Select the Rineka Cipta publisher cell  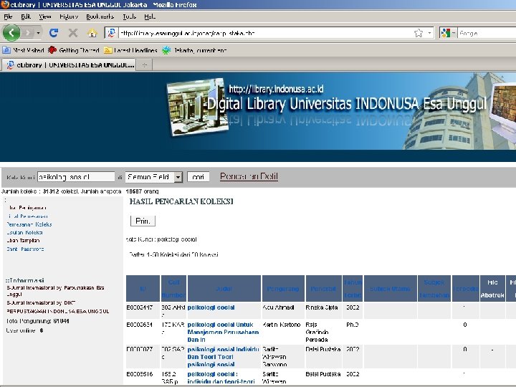pos(323,310)
